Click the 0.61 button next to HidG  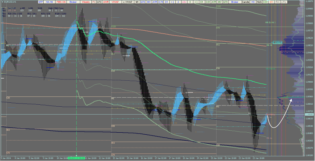[x=265, y=2]
